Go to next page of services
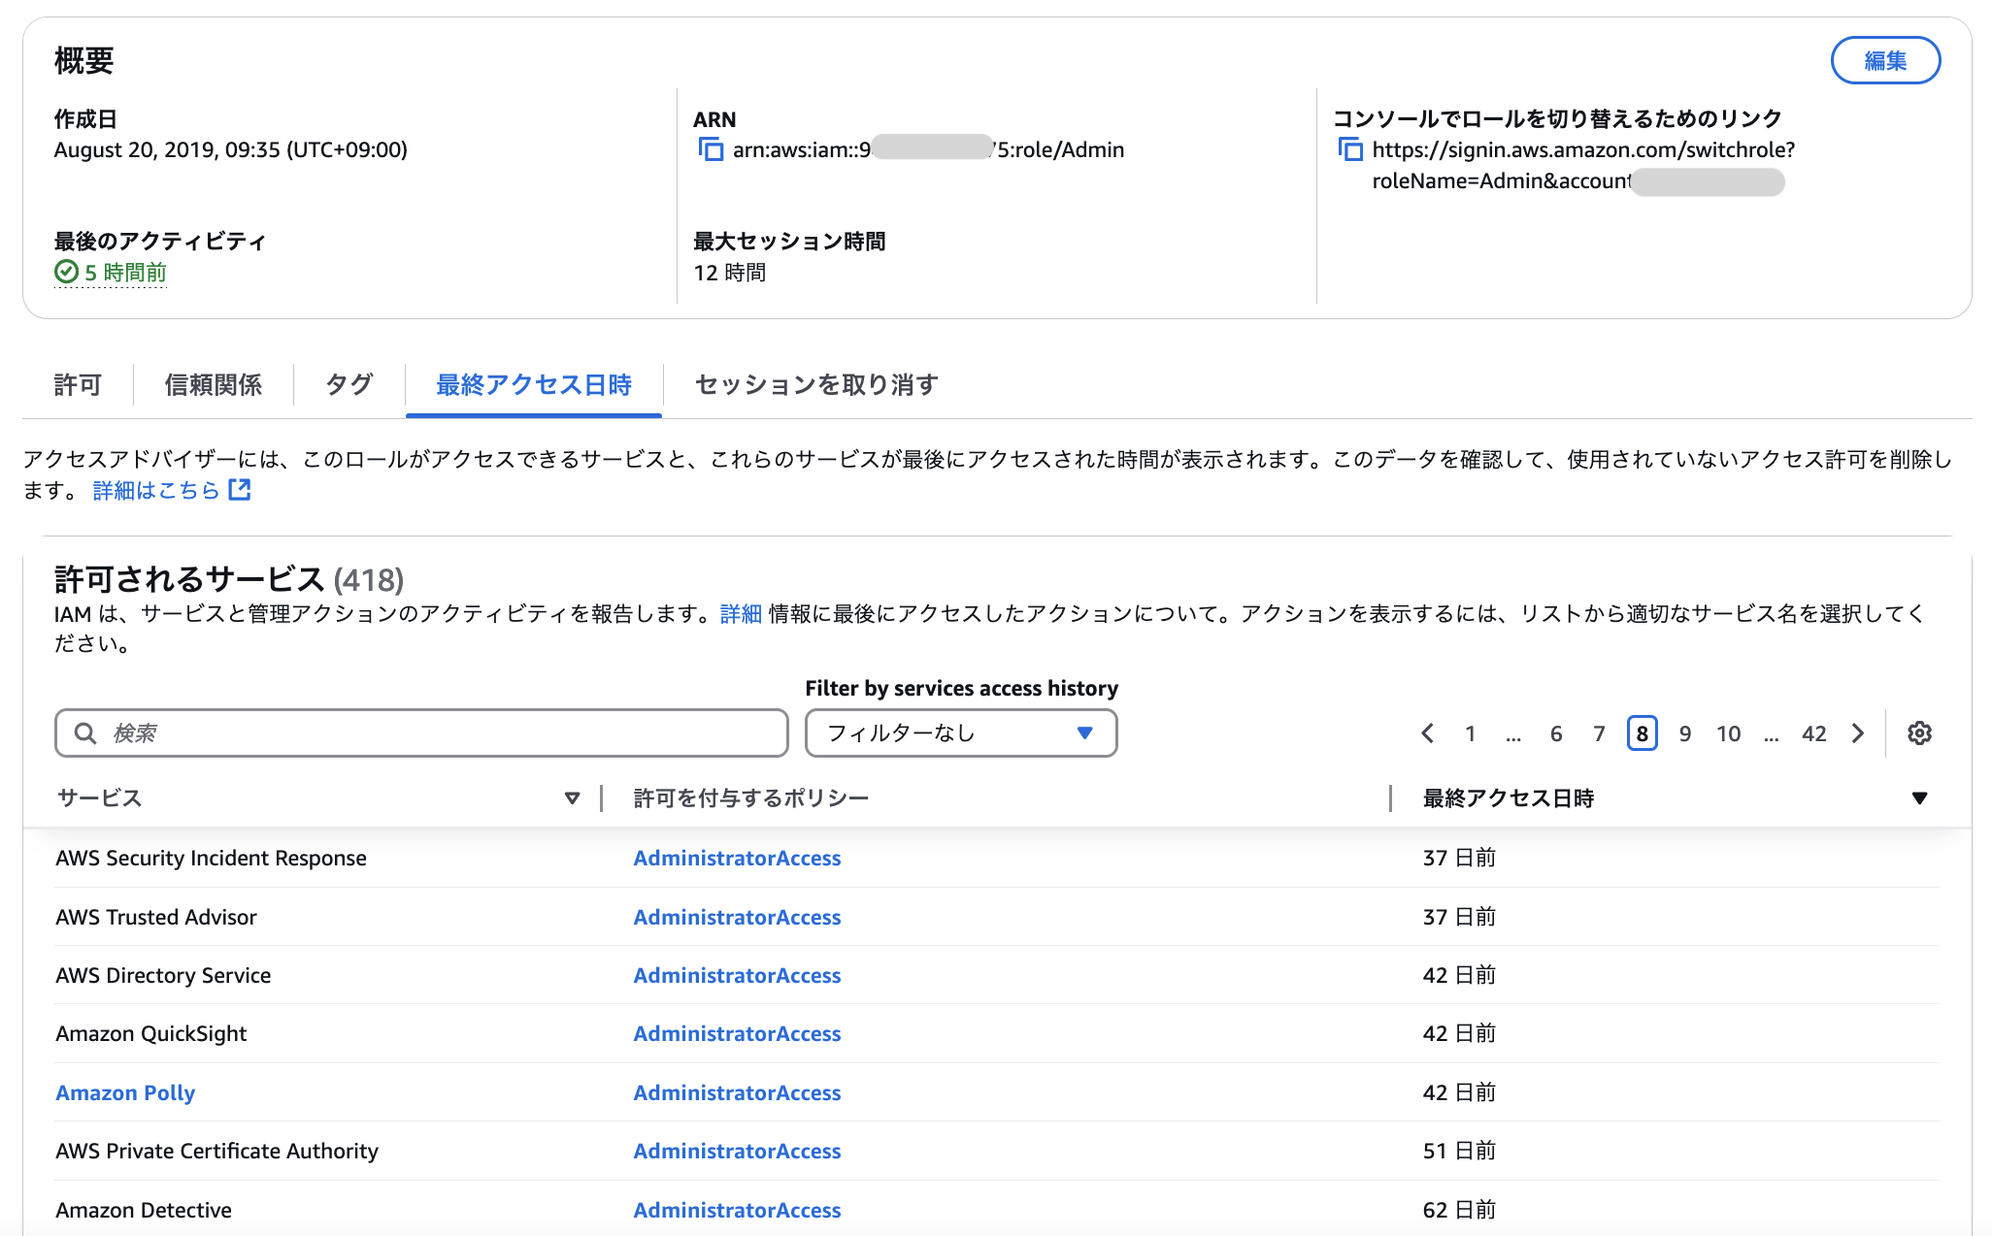The height and width of the screenshot is (1236, 1992). (1857, 733)
